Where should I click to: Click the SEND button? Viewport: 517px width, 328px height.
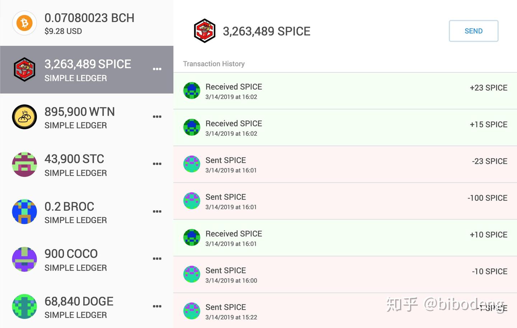tap(473, 31)
